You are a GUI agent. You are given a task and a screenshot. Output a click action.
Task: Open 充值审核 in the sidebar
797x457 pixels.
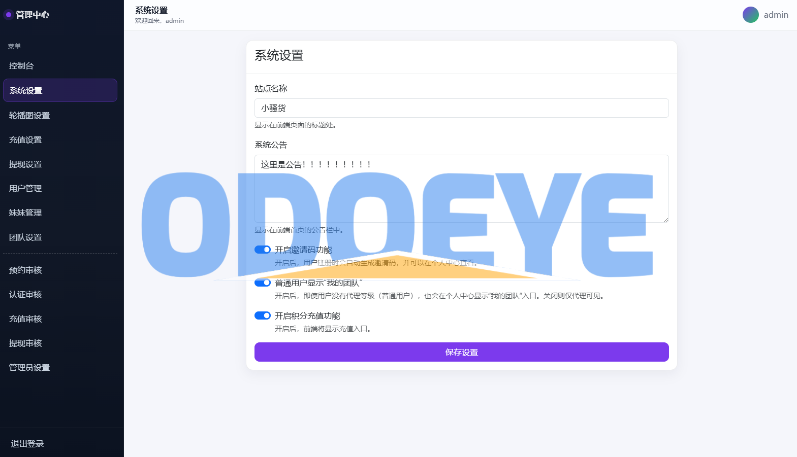tap(60, 319)
